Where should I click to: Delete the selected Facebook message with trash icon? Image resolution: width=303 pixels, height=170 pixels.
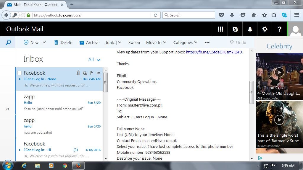(78, 73)
